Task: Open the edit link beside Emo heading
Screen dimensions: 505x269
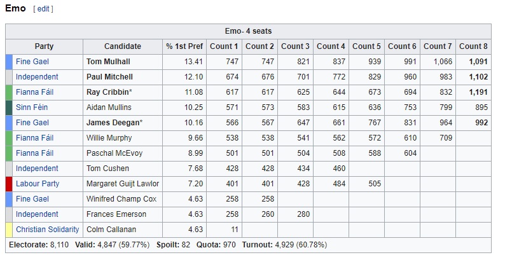Action: pyautogui.click(x=43, y=9)
